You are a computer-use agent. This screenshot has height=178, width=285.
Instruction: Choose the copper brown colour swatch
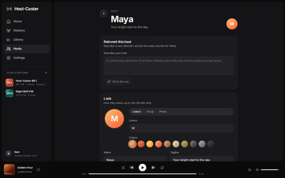[x=167, y=144]
